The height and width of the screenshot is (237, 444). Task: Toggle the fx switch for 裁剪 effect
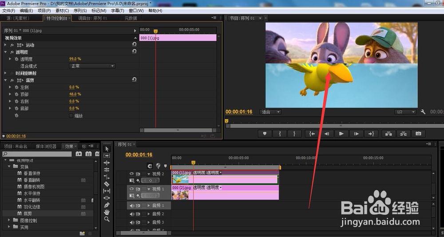click(12, 80)
